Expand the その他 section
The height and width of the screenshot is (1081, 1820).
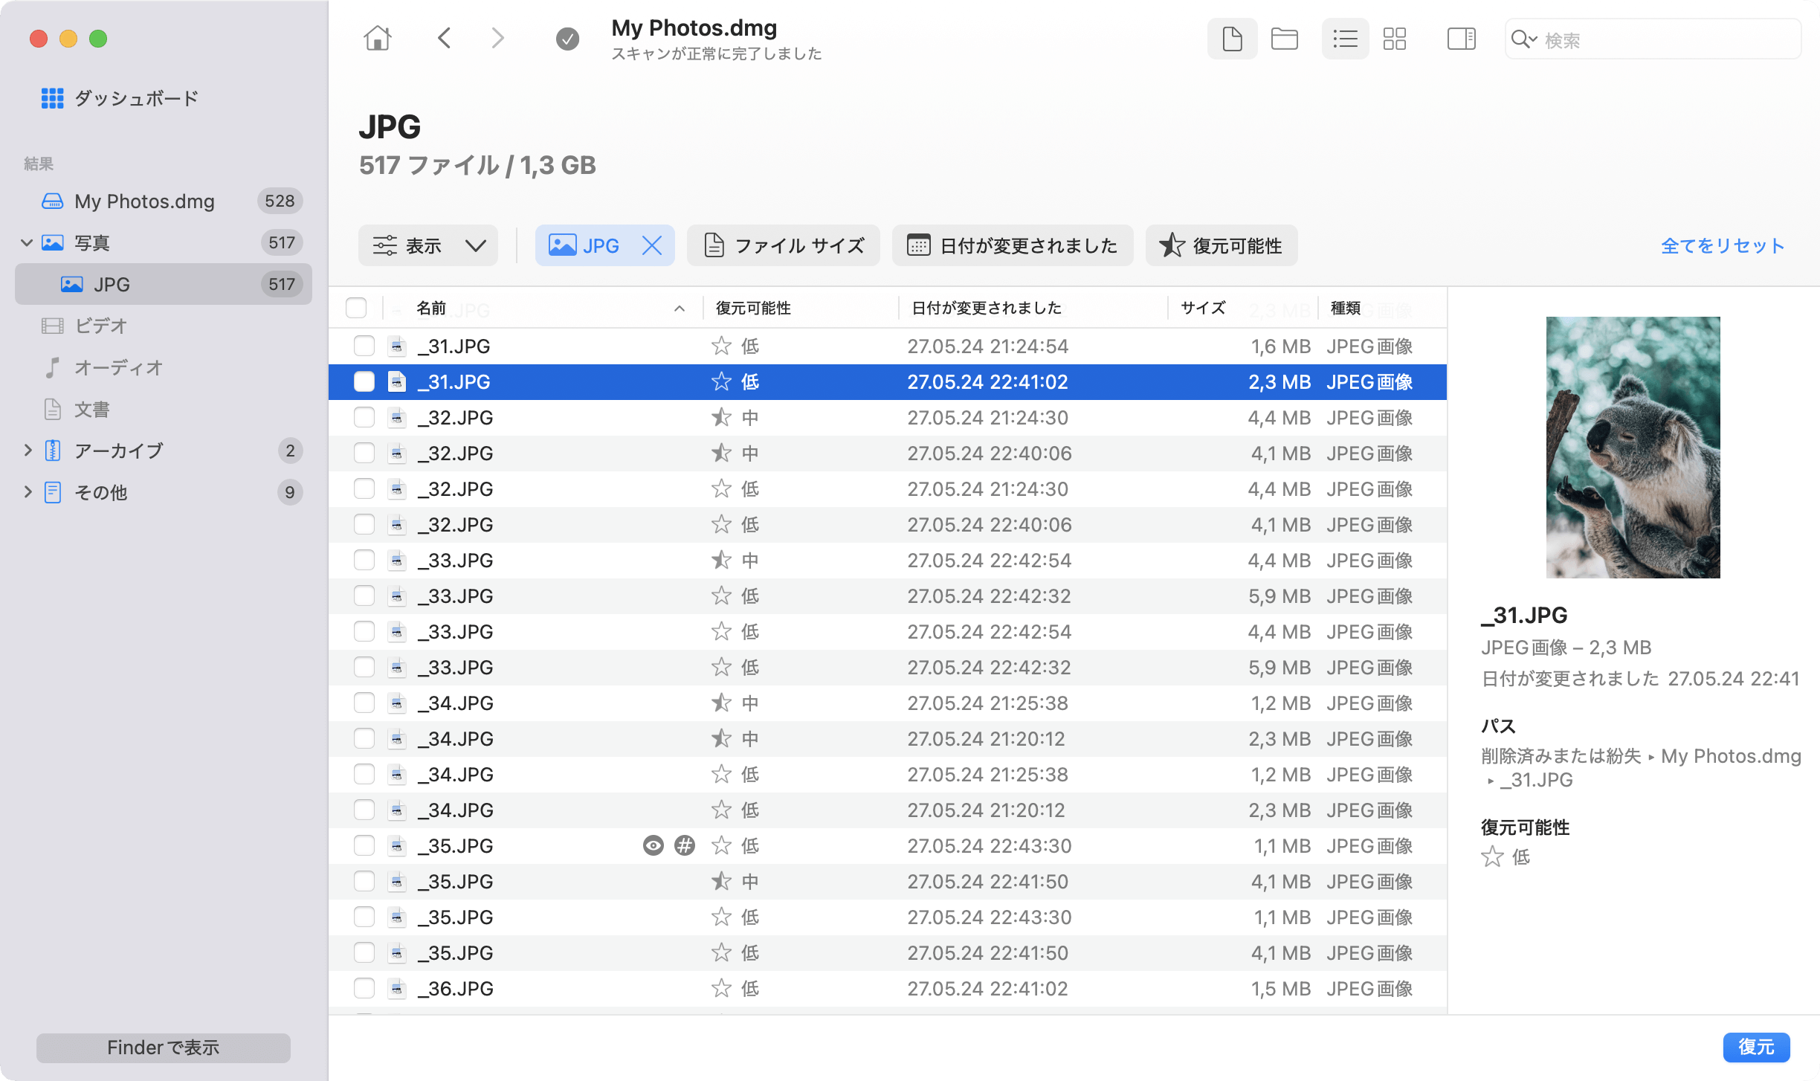(x=28, y=492)
